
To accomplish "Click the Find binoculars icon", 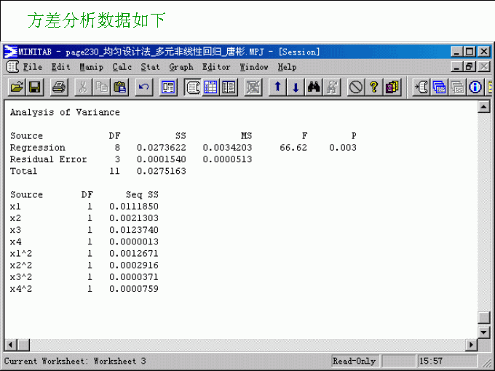I will point(314,87).
